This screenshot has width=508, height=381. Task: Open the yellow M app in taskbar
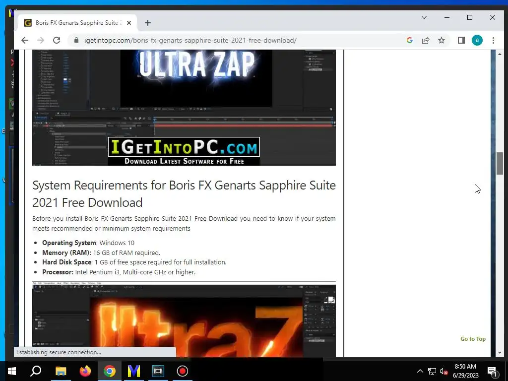pos(133,371)
